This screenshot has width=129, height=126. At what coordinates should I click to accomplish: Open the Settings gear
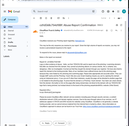(x=108, y=11)
